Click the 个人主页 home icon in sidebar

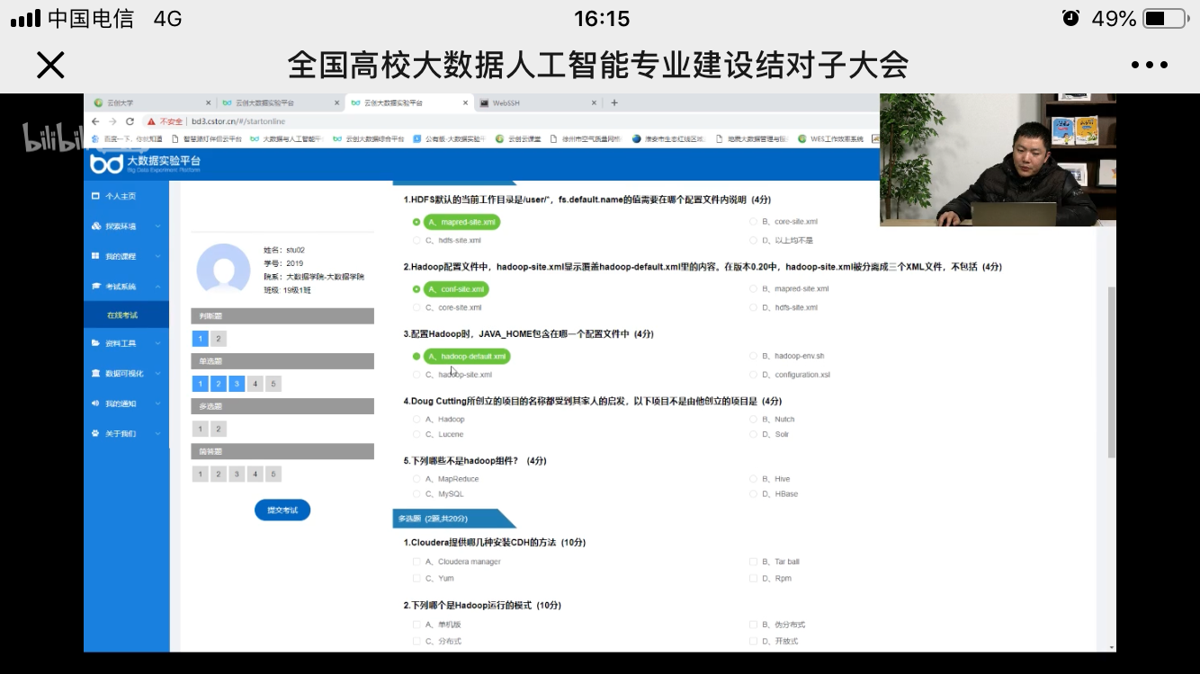[96, 196]
